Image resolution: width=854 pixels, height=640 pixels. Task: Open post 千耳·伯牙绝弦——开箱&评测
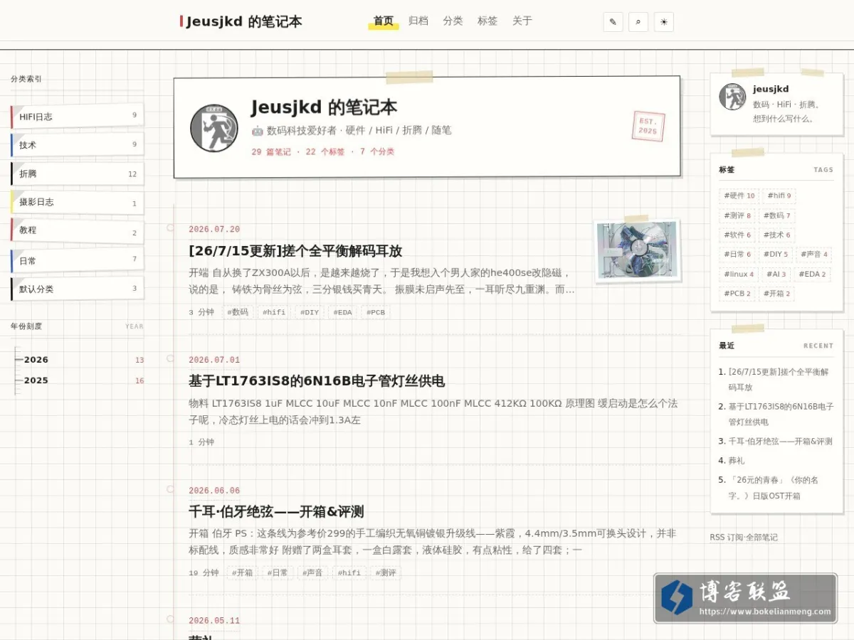[276, 512]
